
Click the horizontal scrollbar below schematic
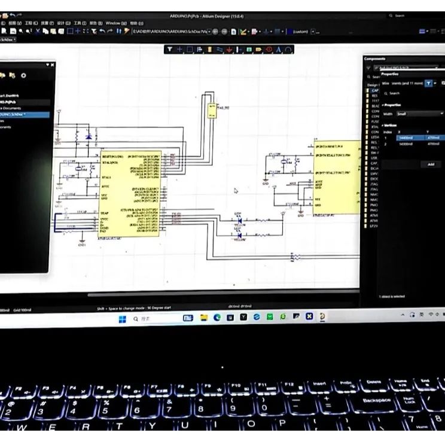pyautogui.click(x=223, y=294)
